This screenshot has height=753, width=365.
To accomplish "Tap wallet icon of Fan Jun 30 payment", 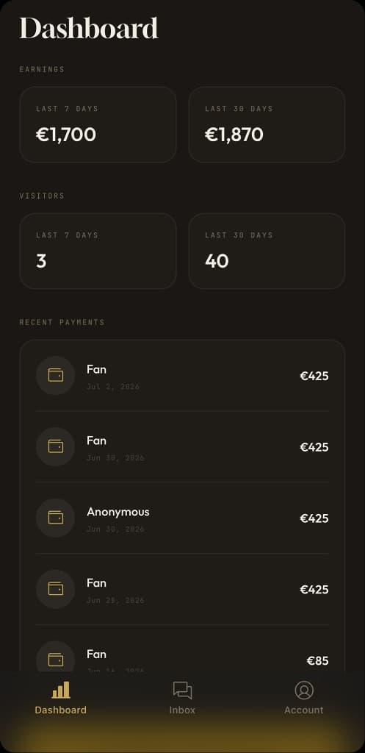I will tap(56, 446).
